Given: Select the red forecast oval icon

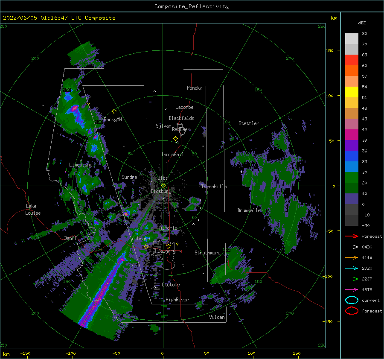Looking at the screenshot, I should [352, 311].
